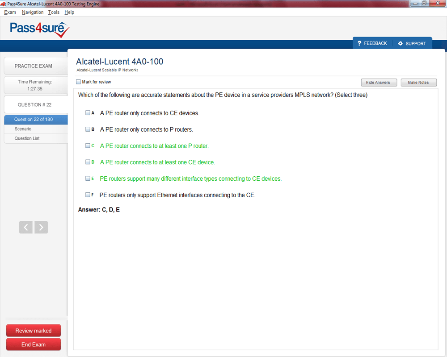Tick checkbox for option E
Viewport: 447px width, 357px height.
tap(88, 178)
